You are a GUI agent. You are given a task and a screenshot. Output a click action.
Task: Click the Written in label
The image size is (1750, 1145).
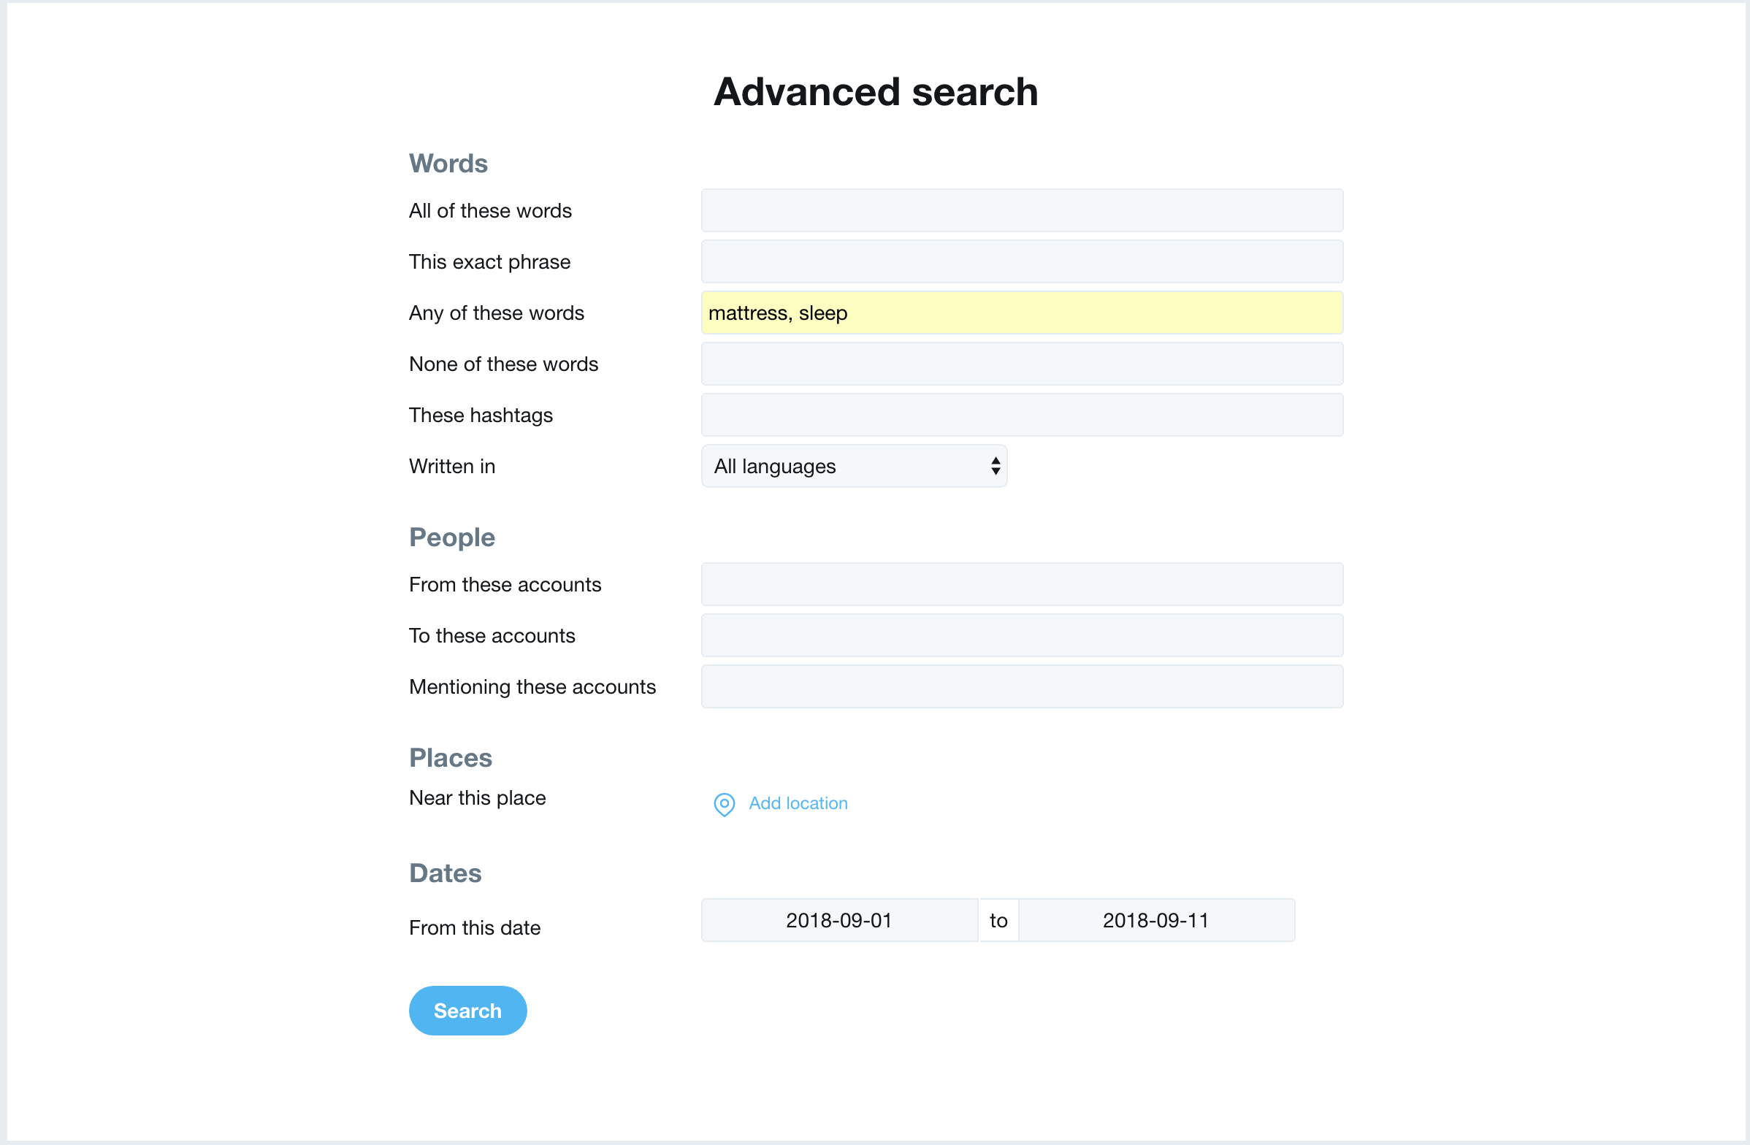[451, 466]
